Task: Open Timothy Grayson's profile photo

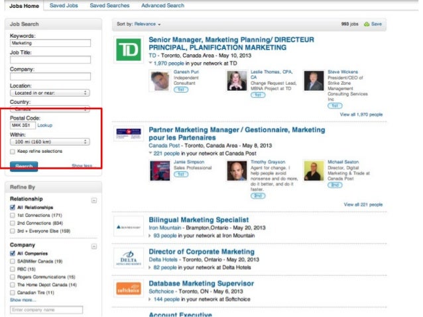Action: click(x=237, y=171)
